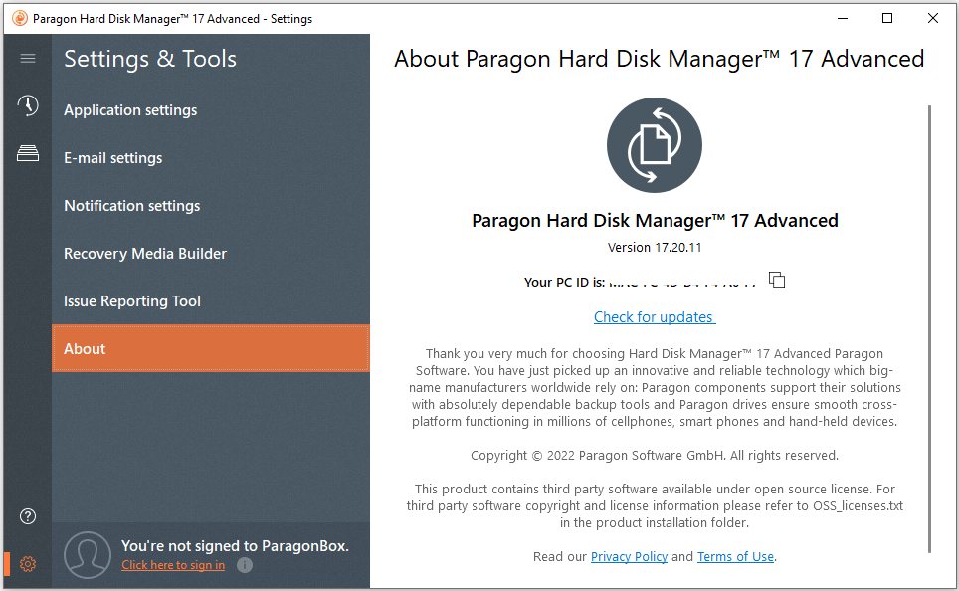
Task: Launch Recovery Media Builder
Action: (145, 254)
